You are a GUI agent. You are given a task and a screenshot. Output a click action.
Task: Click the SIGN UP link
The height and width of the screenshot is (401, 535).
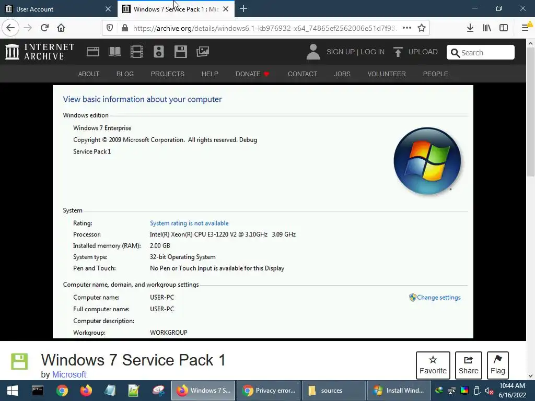pyautogui.click(x=341, y=52)
